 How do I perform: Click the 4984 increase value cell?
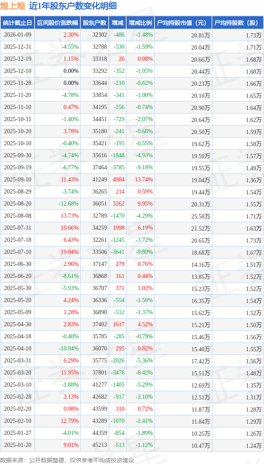[119, 180]
